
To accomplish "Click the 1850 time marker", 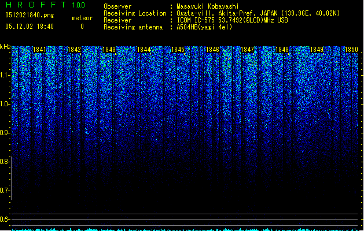I will click(351, 50).
